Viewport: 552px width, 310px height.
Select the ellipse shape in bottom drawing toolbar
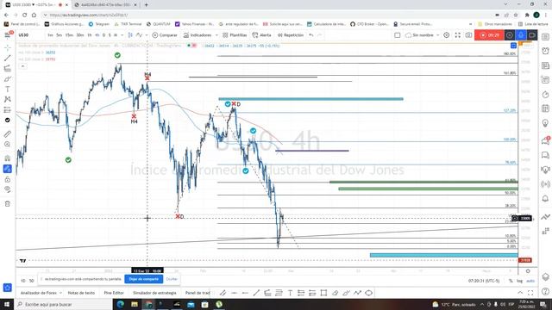click(x=368, y=293)
